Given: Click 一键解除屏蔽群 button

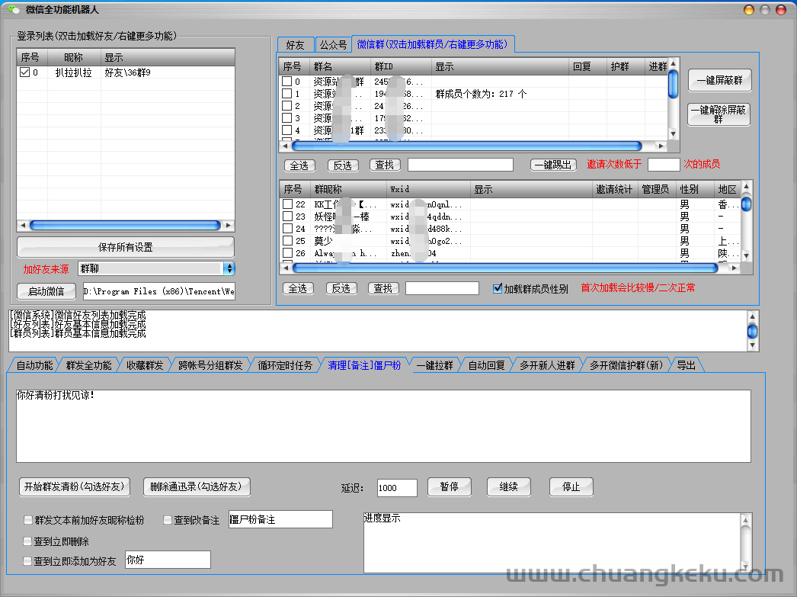Looking at the screenshot, I should (x=719, y=114).
